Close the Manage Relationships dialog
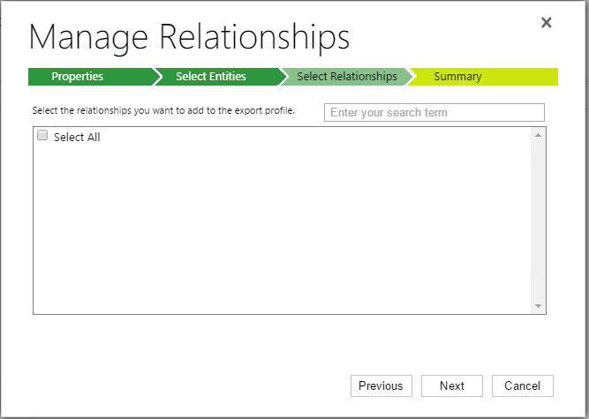This screenshot has width=589, height=419. pos(547,23)
